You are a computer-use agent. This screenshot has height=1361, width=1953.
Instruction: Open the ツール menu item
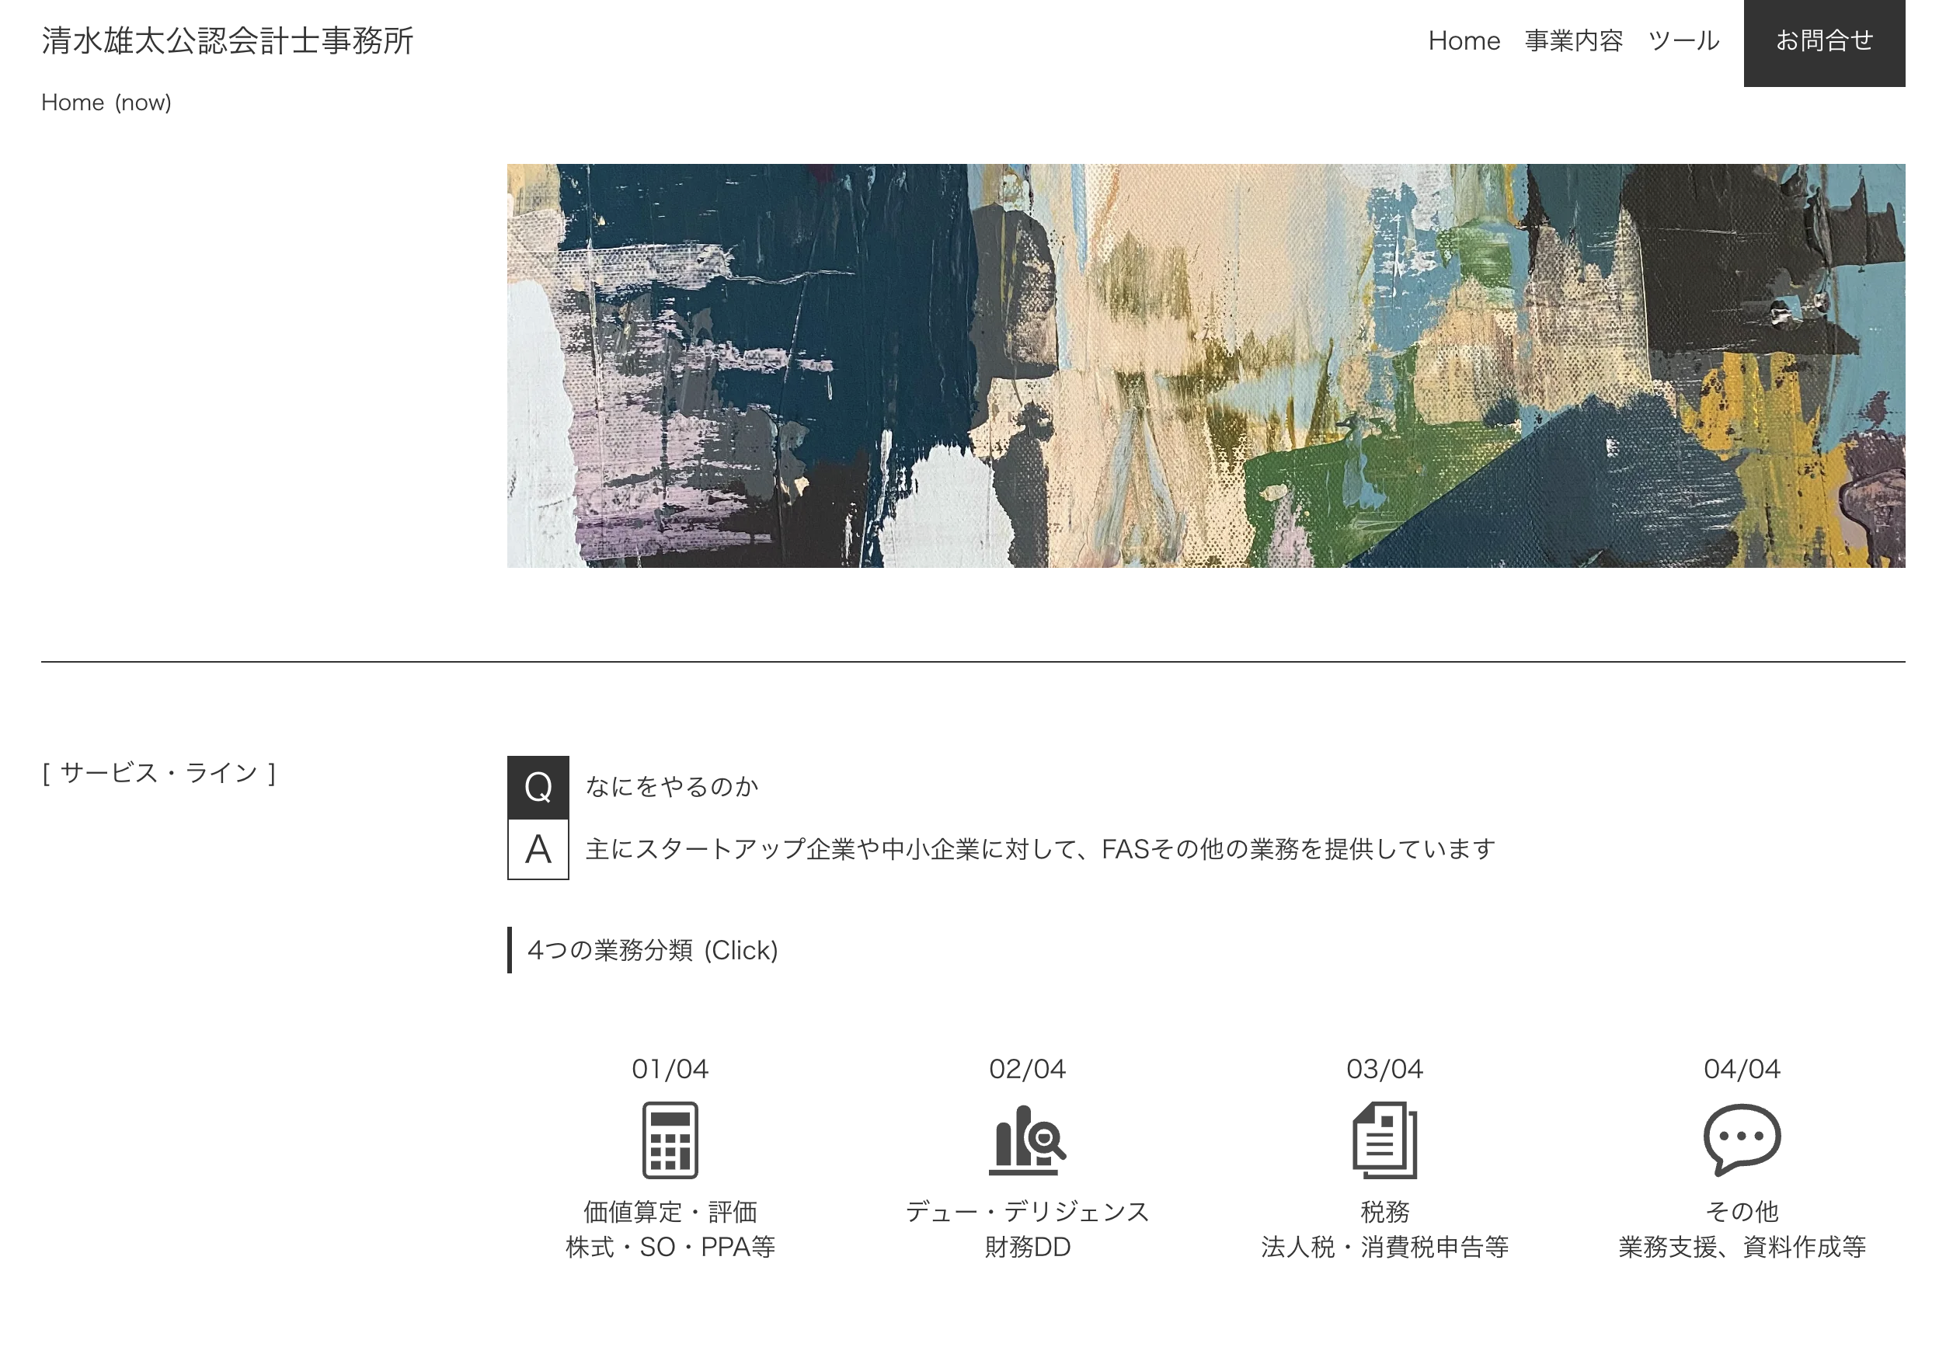pyautogui.click(x=1683, y=41)
